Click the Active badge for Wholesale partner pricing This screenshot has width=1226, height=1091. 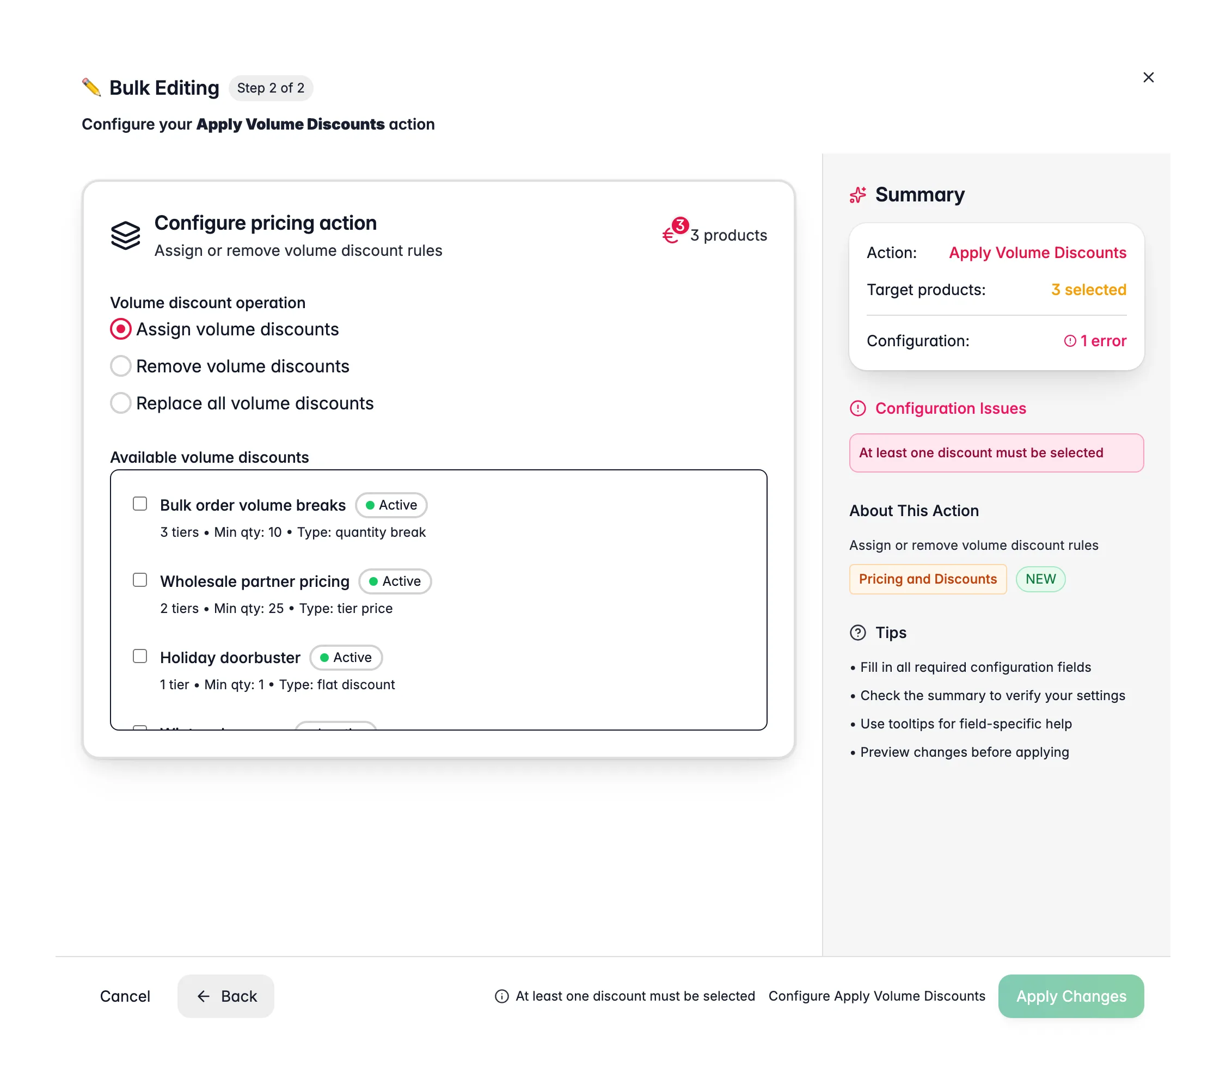pyautogui.click(x=395, y=581)
